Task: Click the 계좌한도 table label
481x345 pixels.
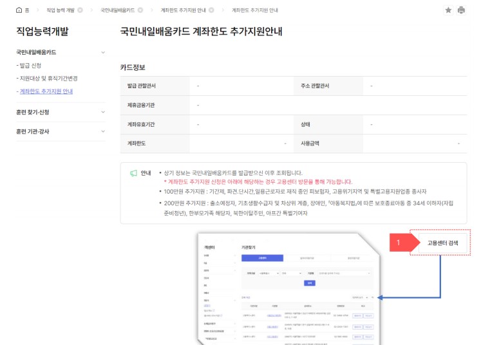Action: tap(137, 144)
